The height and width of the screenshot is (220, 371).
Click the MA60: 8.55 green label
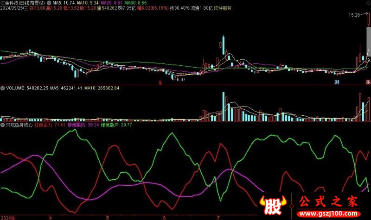pyautogui.click(x=135, y=3)
